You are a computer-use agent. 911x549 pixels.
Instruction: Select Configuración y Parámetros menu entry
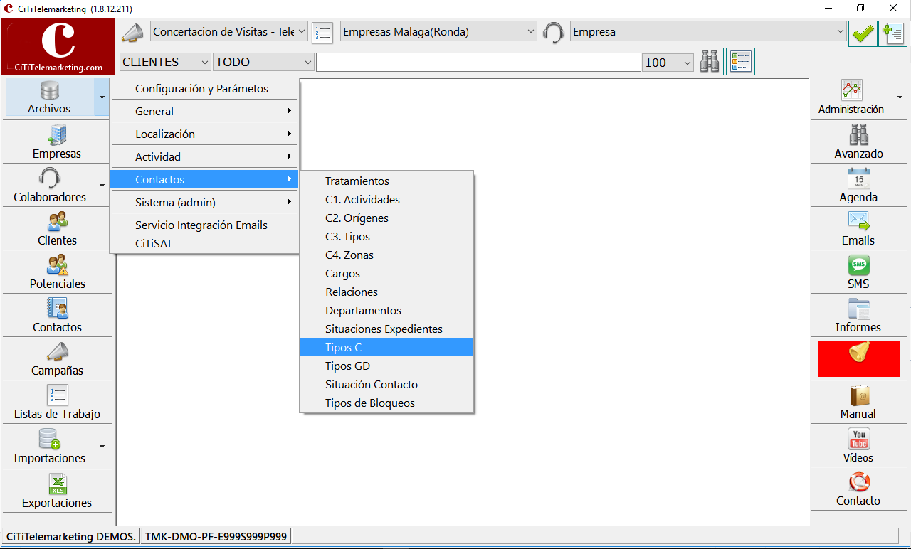click(204, 89)
